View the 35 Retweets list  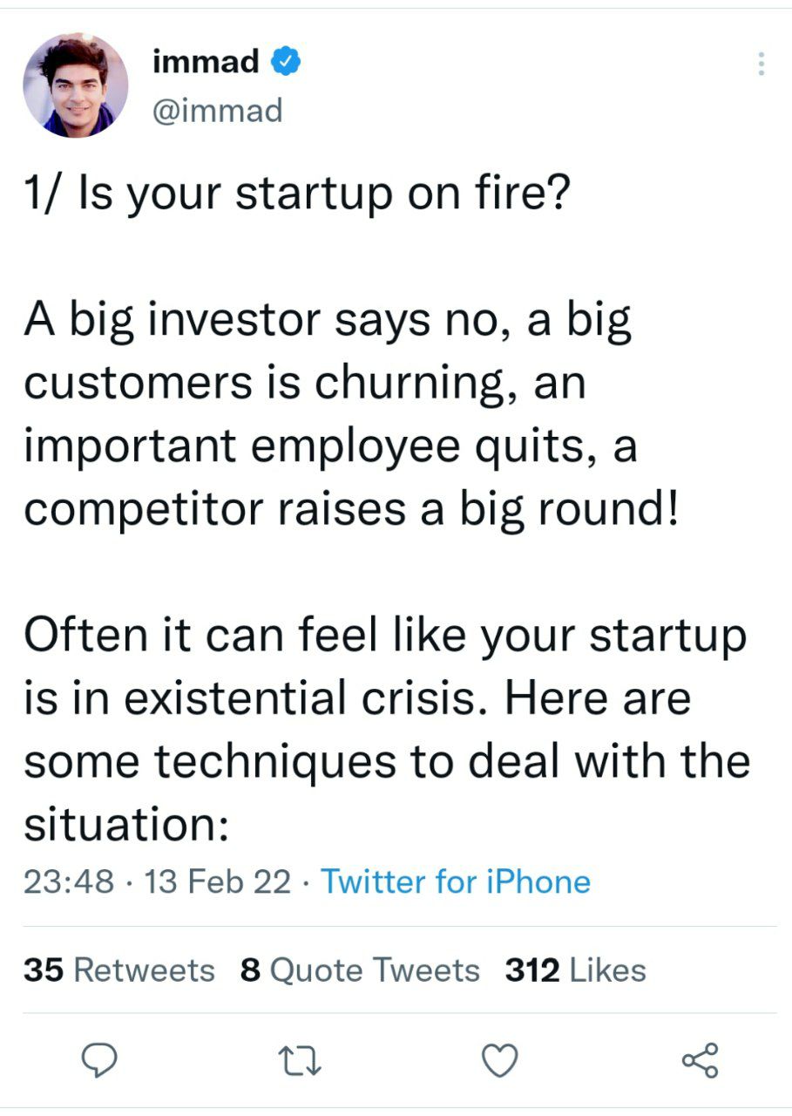pos(118,970)
